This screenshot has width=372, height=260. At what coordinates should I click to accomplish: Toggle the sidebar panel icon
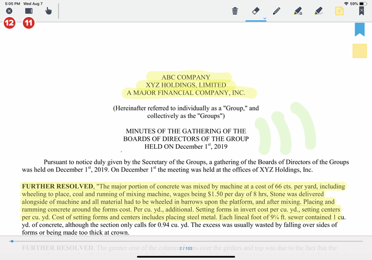29,11
